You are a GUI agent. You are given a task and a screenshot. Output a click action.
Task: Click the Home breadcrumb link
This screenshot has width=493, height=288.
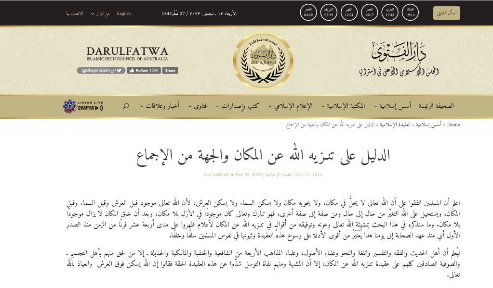453,125
